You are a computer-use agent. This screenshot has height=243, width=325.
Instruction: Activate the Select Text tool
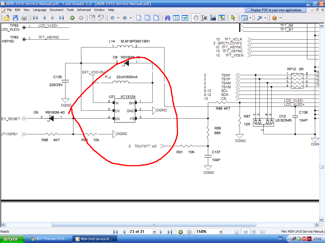[x=204, y=18]
